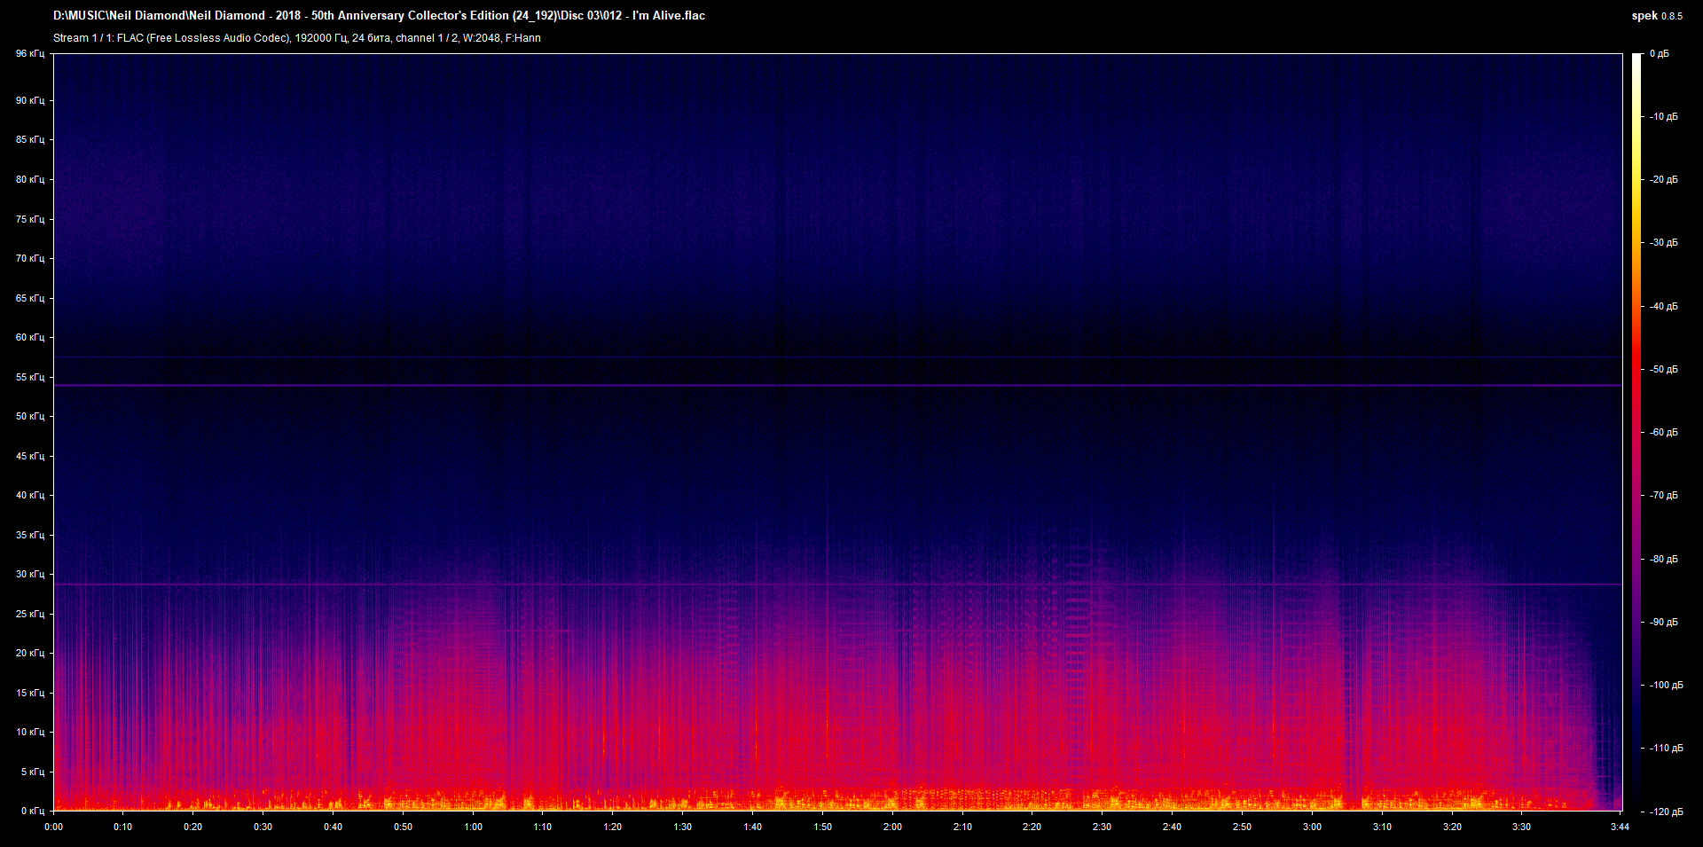Click the 96 кГц frequency label
This screenshot has height=847, width=1703.
click(29, 54)
